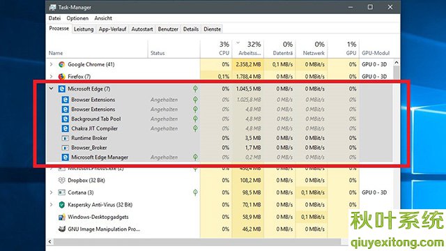The image size is (446, 251).
Task: Switch to the Benutzer tab
Action: [x=168, y=29]
